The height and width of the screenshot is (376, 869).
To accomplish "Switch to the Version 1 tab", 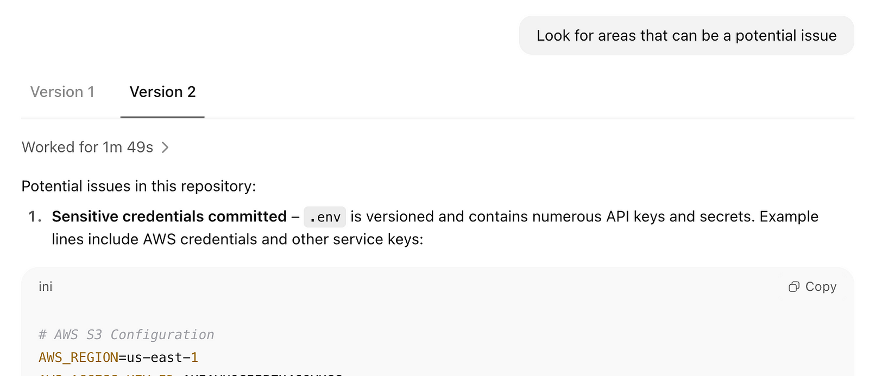I will 62,92.
